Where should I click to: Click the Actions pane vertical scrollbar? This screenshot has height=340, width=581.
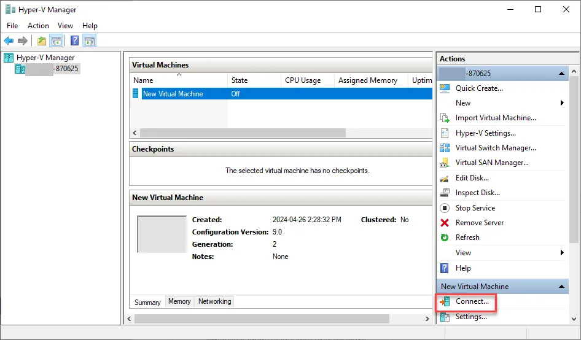[x=574, y=160]
